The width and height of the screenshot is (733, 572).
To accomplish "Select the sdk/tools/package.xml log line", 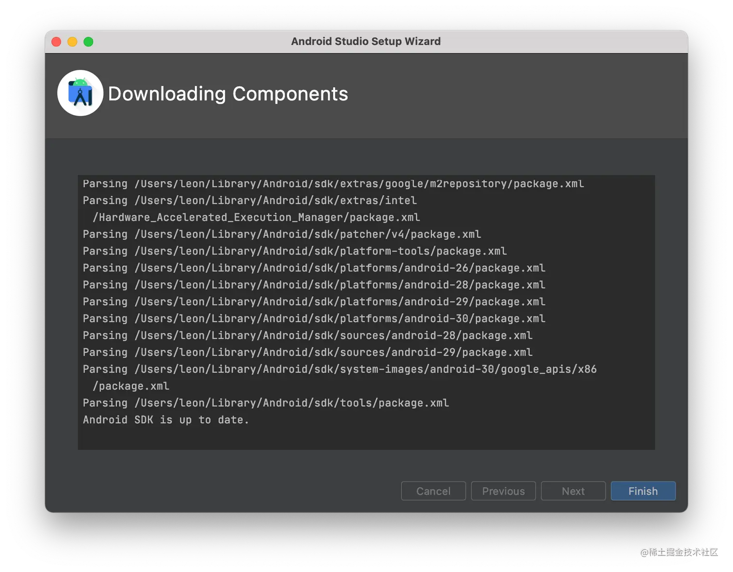I will [x=266, y=403].
